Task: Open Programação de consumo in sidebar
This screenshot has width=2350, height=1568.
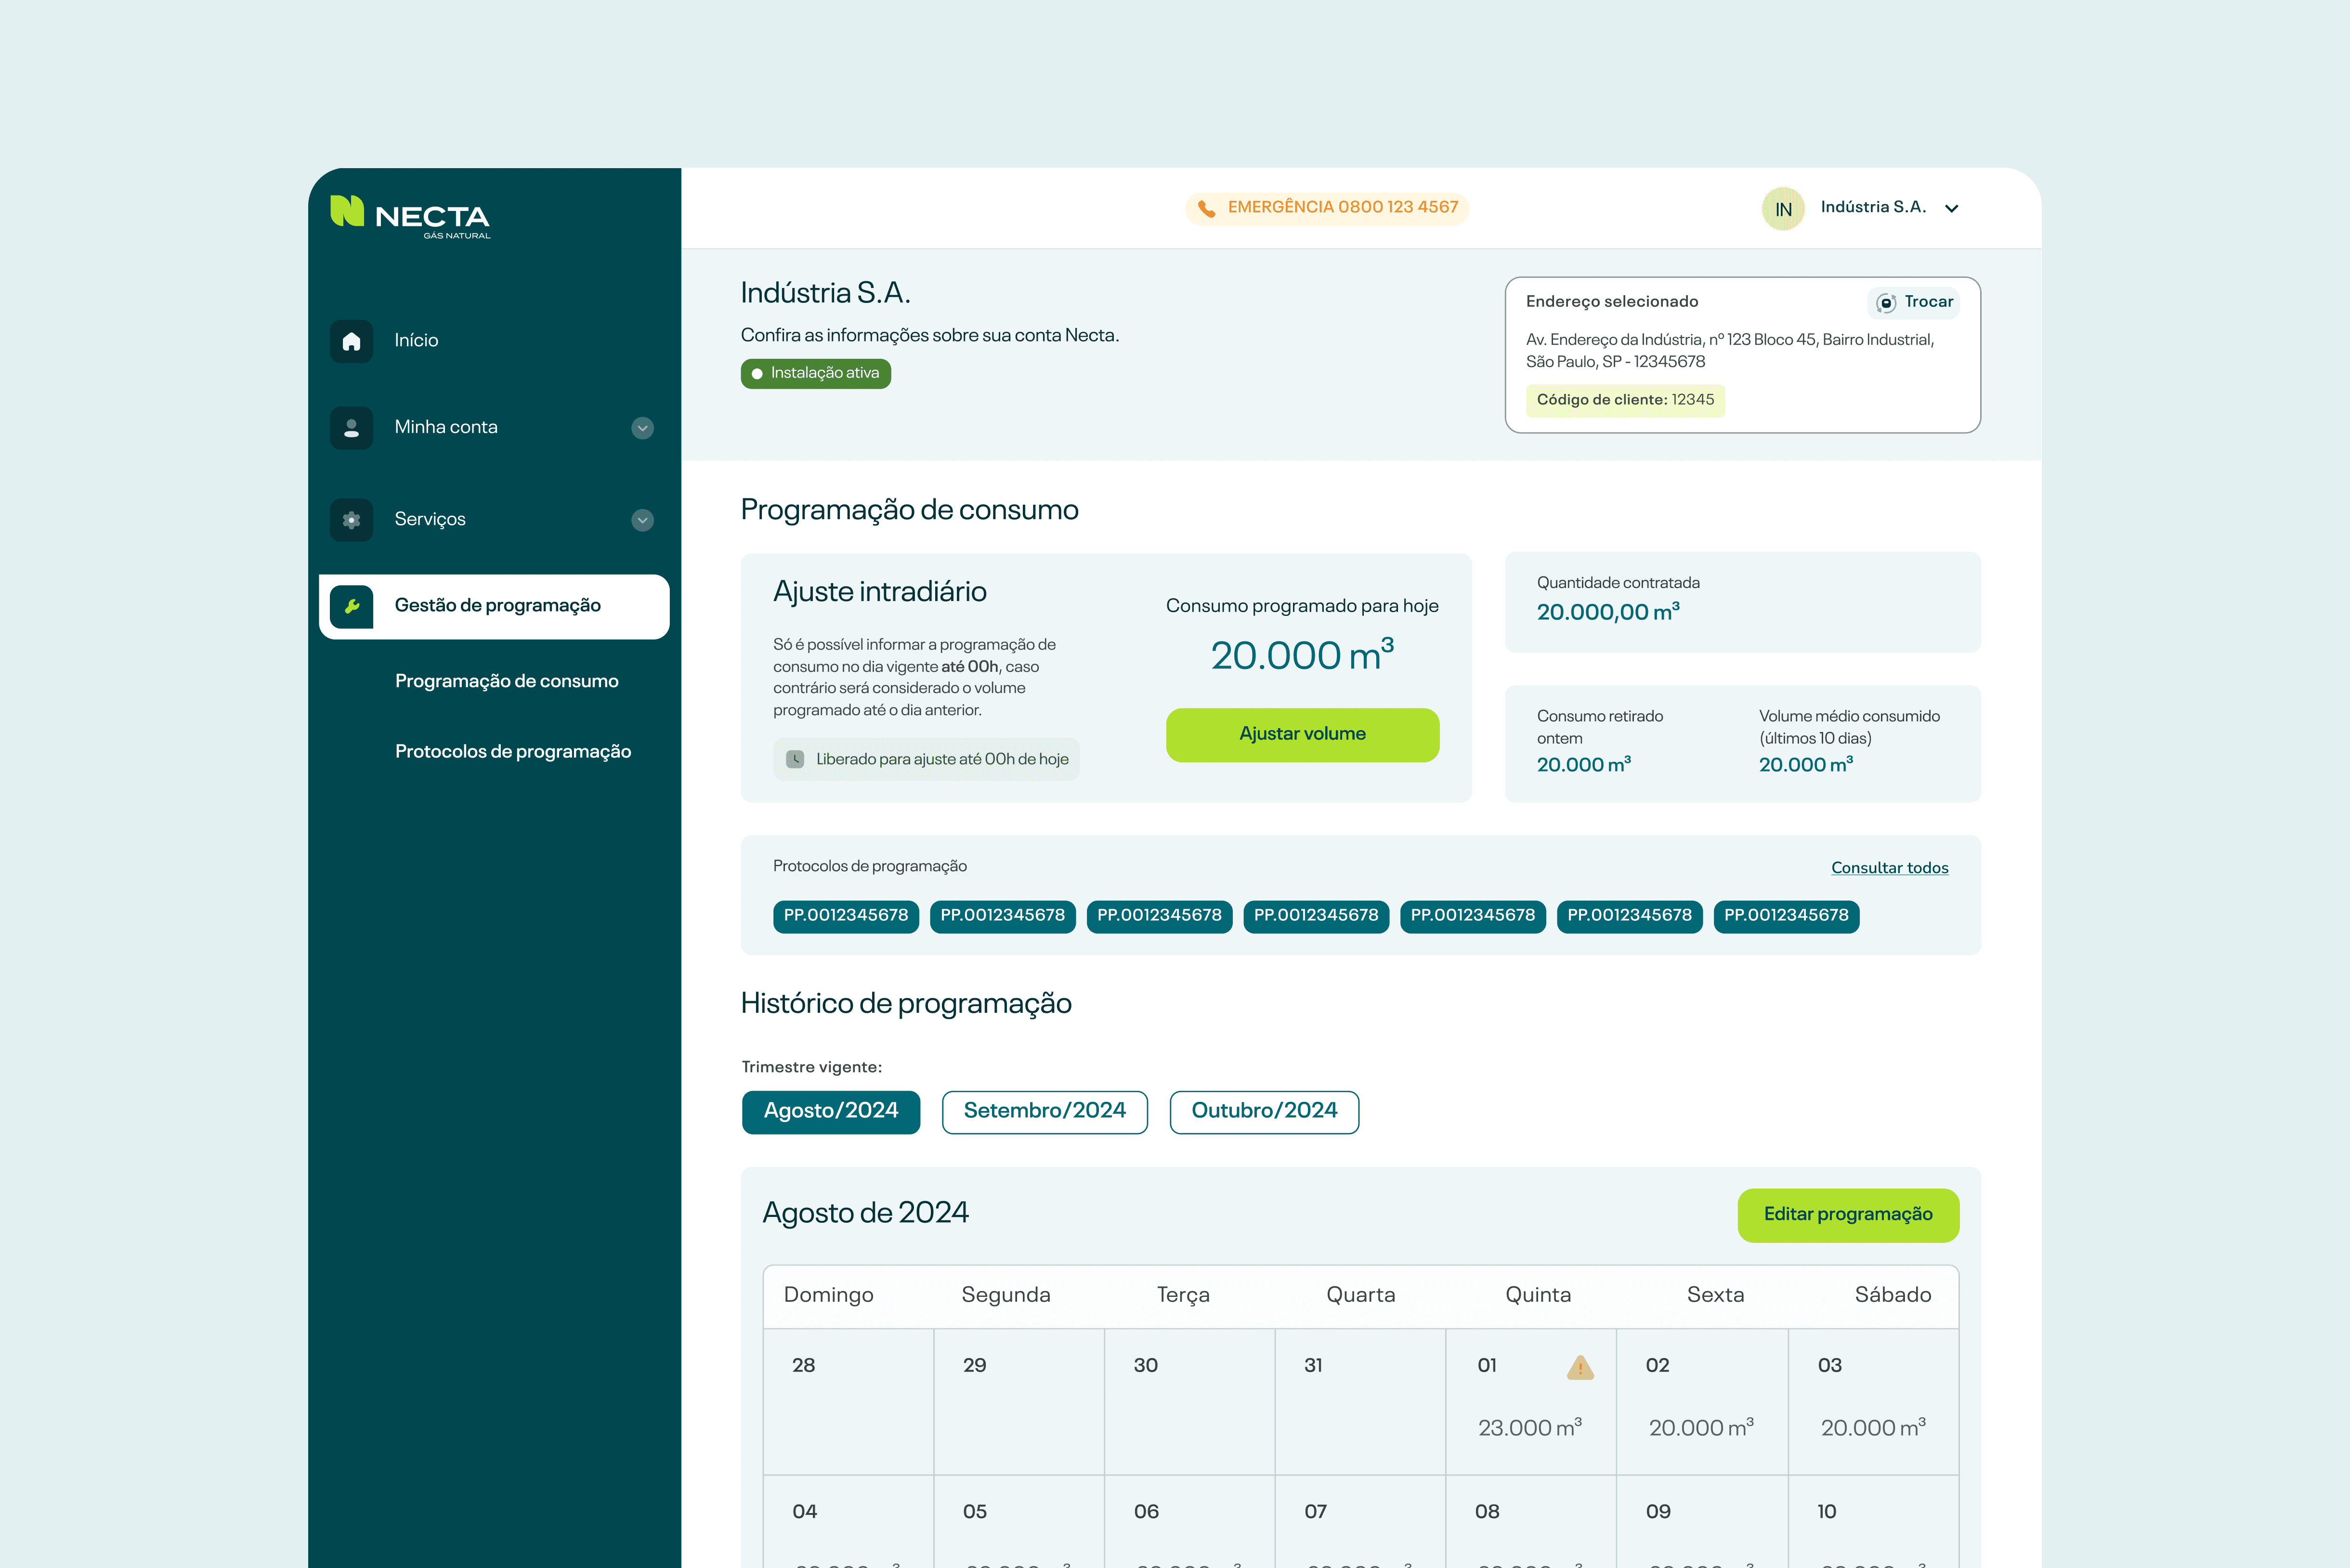Action: coord(506,681)
